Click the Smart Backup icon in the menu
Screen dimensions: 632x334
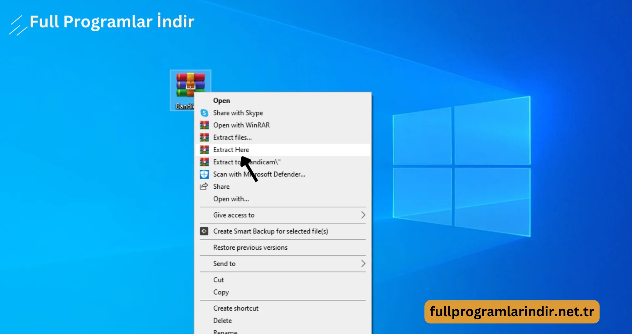(204, 231)
